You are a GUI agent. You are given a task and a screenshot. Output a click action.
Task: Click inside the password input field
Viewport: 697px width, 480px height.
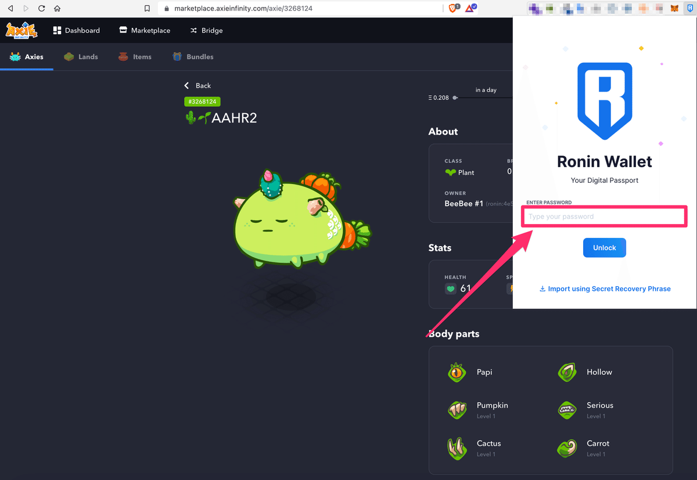(604, 216)
